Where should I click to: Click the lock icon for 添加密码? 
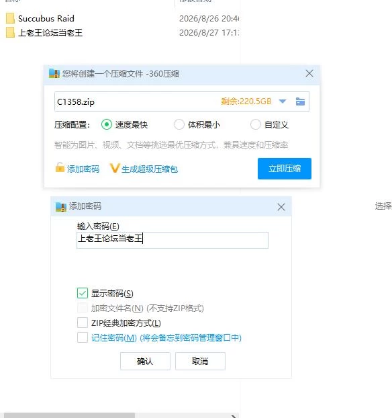click(x=60, y=167)
